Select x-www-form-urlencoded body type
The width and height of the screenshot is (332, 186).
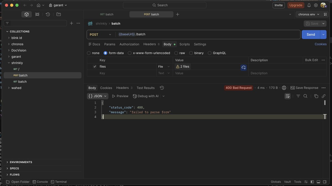[130, 53]
